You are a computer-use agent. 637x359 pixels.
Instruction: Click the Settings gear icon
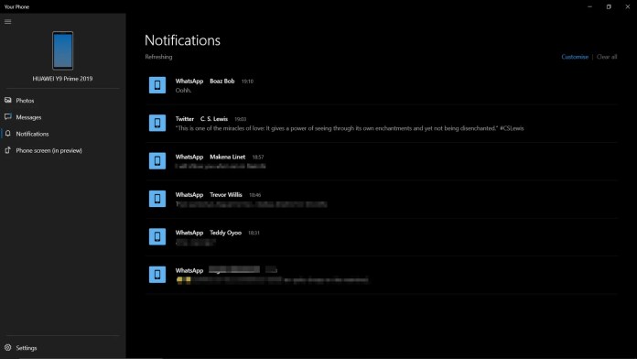(7, 348)
